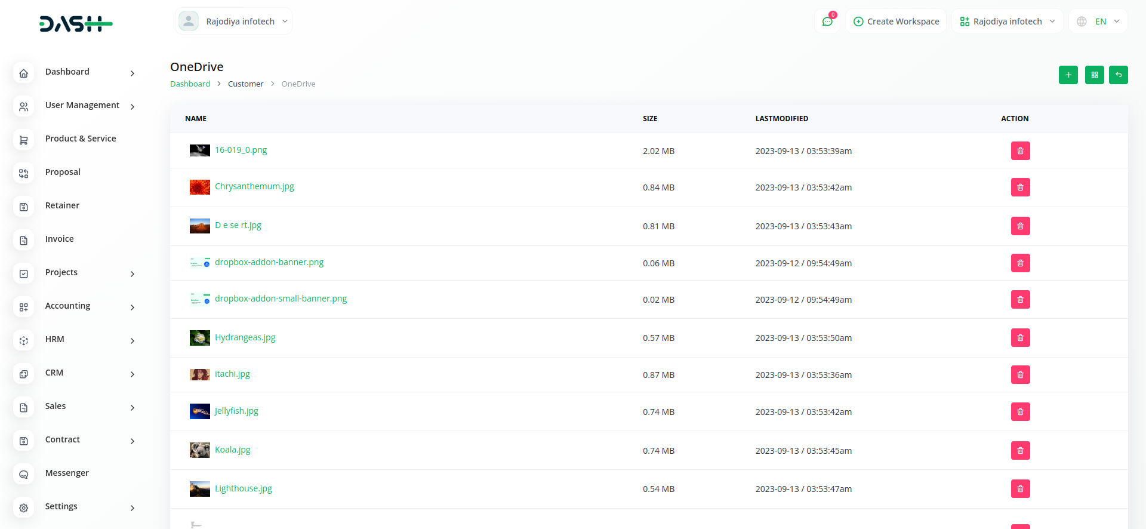Open the chat messages icon
1146x529 pixels.
[x=827, y=21]
